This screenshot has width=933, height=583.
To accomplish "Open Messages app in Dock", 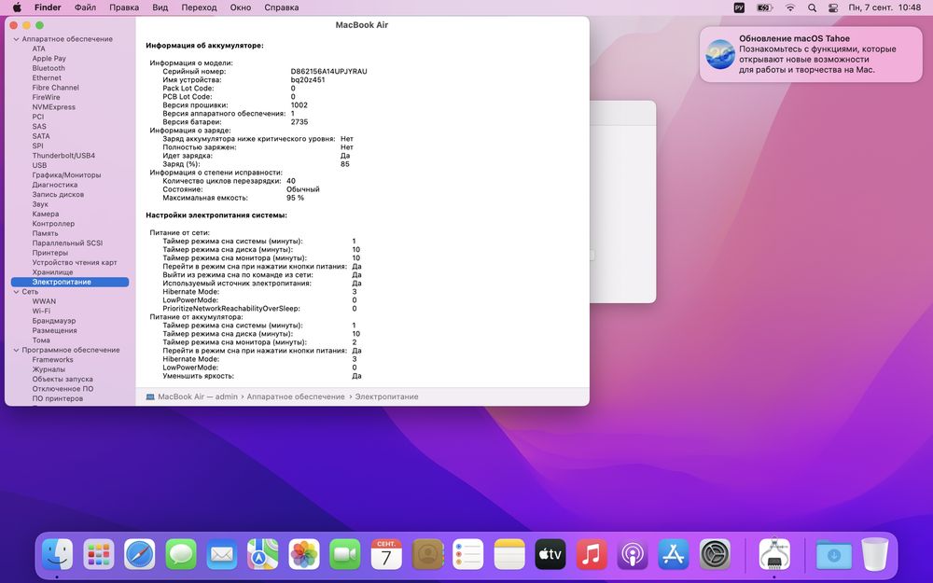I will tap(180, 554).
